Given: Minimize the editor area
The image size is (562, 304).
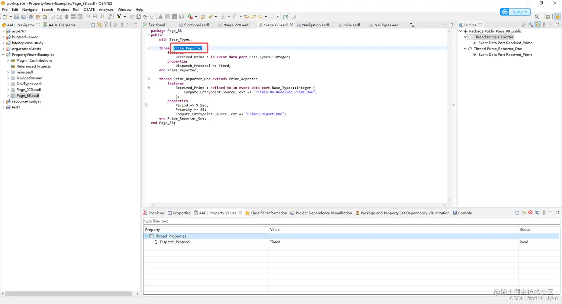Looking at the screenshot, I should [x=444, y=24].
